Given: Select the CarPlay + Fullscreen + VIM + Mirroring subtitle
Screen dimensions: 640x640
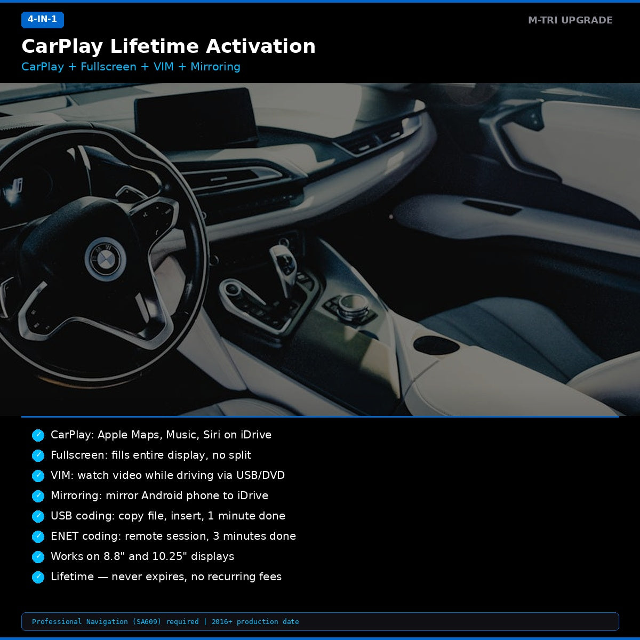Looking at the screenshot, I should pyautogui.click(x=131, y=67).
